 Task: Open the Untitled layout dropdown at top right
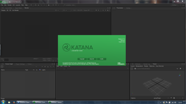[x=175, y=5]
